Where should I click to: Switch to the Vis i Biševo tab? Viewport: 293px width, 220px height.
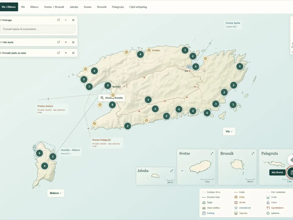click(9, 7)
